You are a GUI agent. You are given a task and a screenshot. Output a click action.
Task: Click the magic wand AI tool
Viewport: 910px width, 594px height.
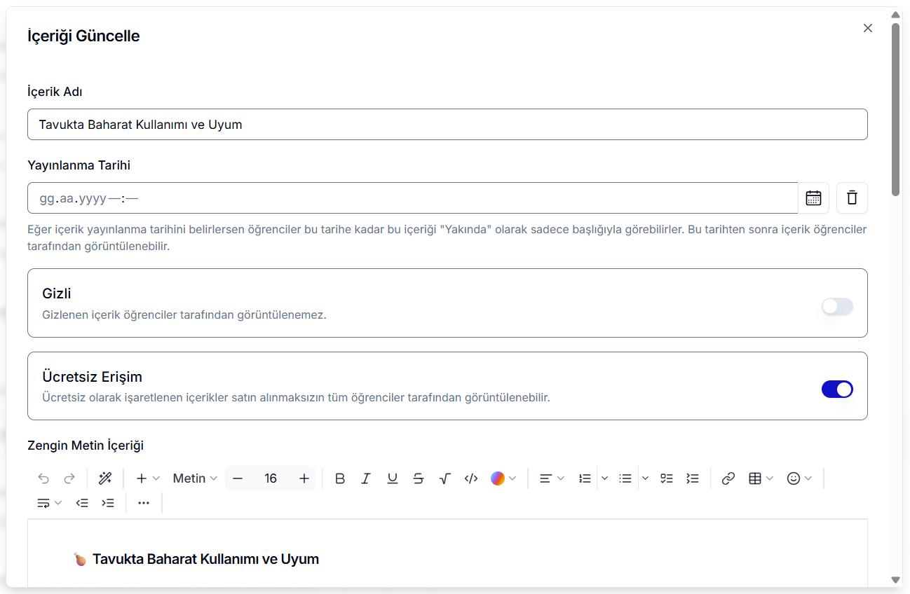tap(105, 478)
